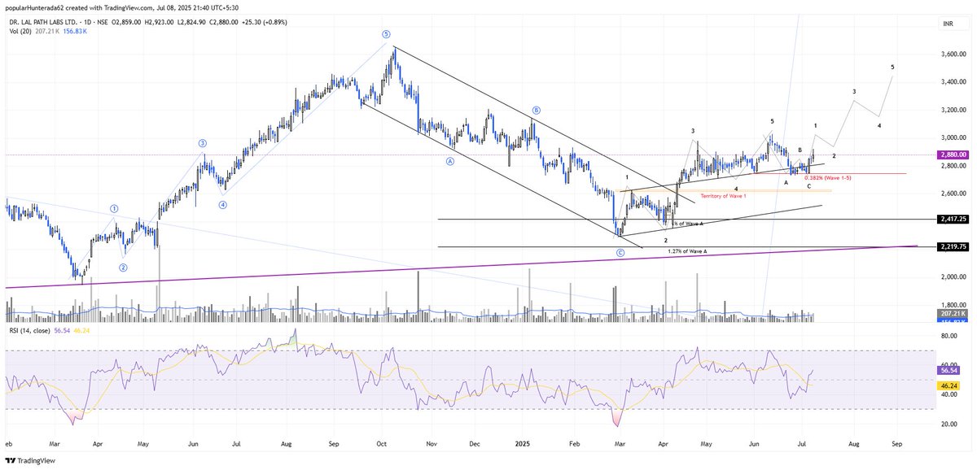Click the 20.00 RSI axis label
The width and height of the screenshot is (977, 470).
[x=949, y=424]
